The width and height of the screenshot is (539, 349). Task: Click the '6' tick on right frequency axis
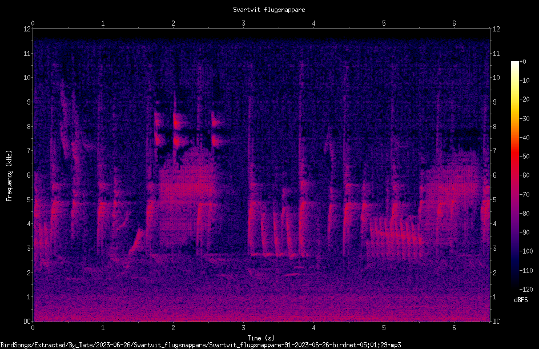(x=494, y=175)
